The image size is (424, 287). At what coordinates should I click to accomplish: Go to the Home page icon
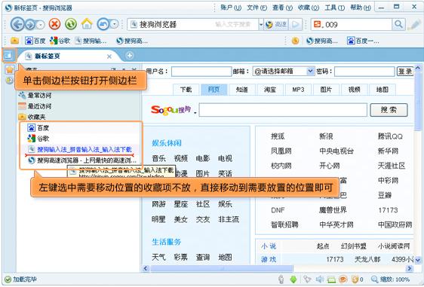click(x=87, y=24)
